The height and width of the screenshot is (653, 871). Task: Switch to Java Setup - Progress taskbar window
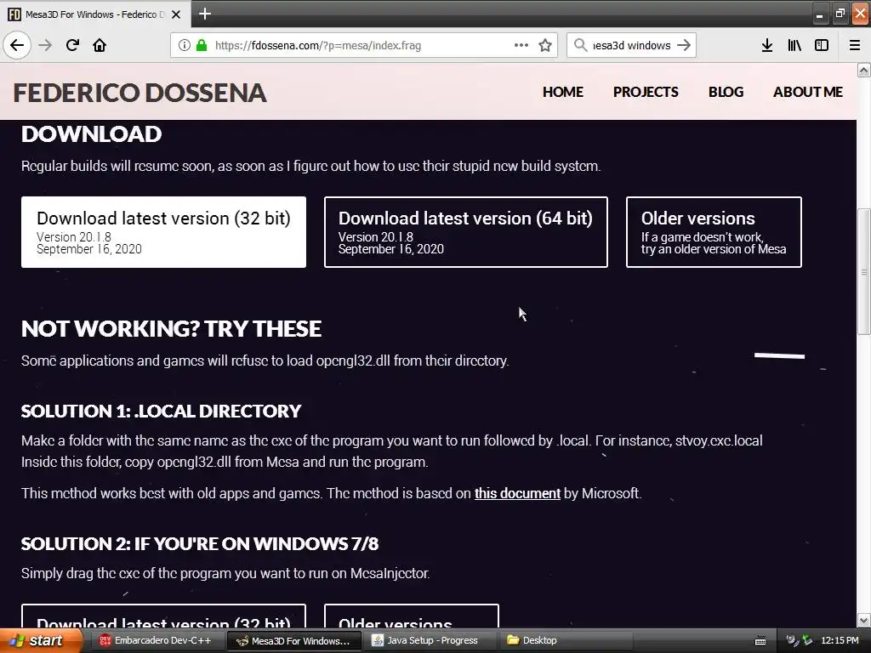431,640
